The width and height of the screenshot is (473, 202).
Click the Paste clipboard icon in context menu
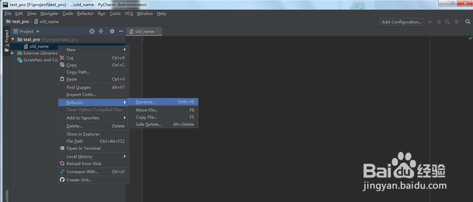pyautogui.click(x=62, y=79)
